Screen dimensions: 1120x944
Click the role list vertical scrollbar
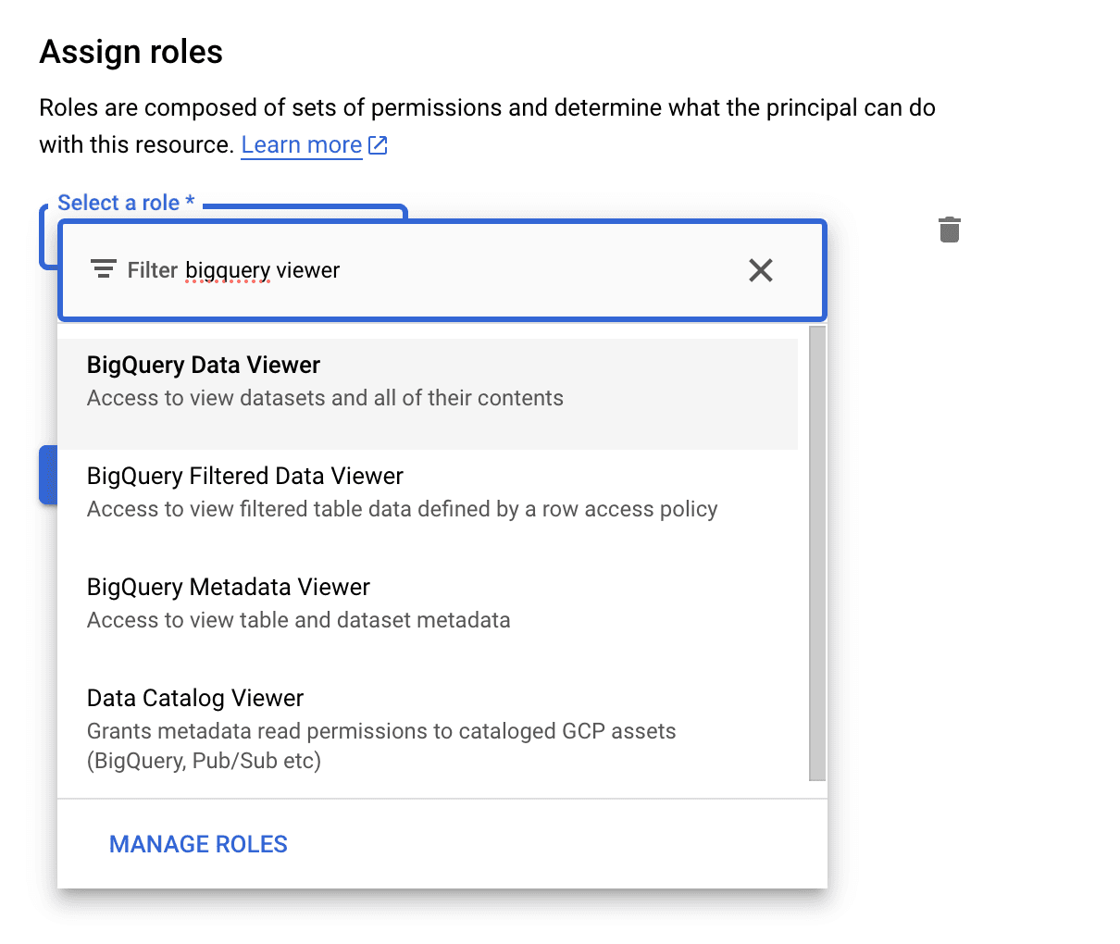click(816, 553)
